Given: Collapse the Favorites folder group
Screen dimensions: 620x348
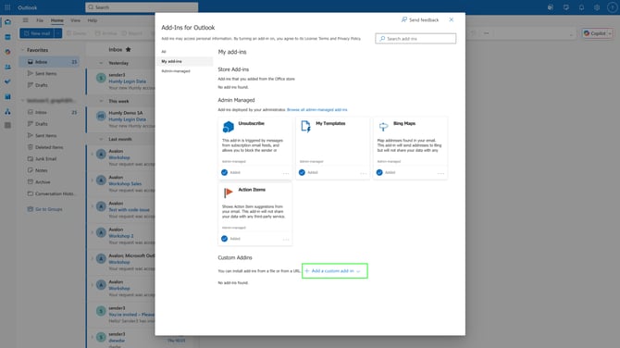Looking at the screenshot, I should pos(22,50).
